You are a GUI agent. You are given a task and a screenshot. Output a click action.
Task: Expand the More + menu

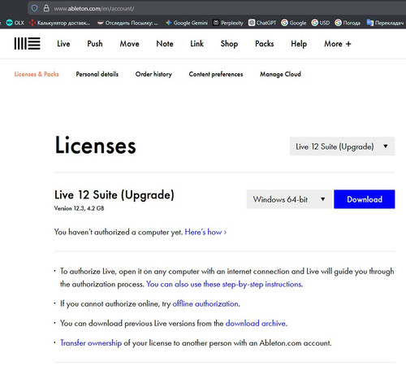[x=338, y=44]
